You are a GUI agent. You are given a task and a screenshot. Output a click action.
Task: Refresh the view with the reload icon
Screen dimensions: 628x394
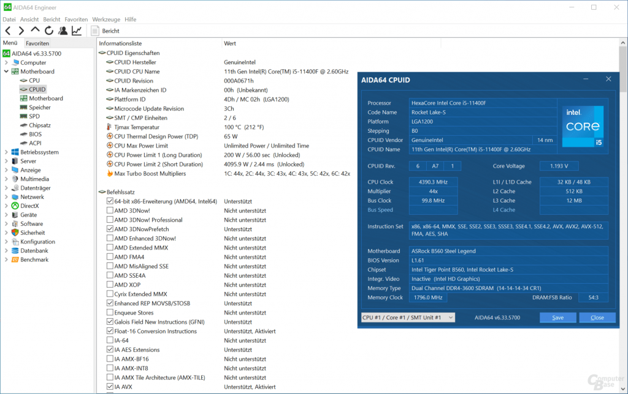pos(49,31)
